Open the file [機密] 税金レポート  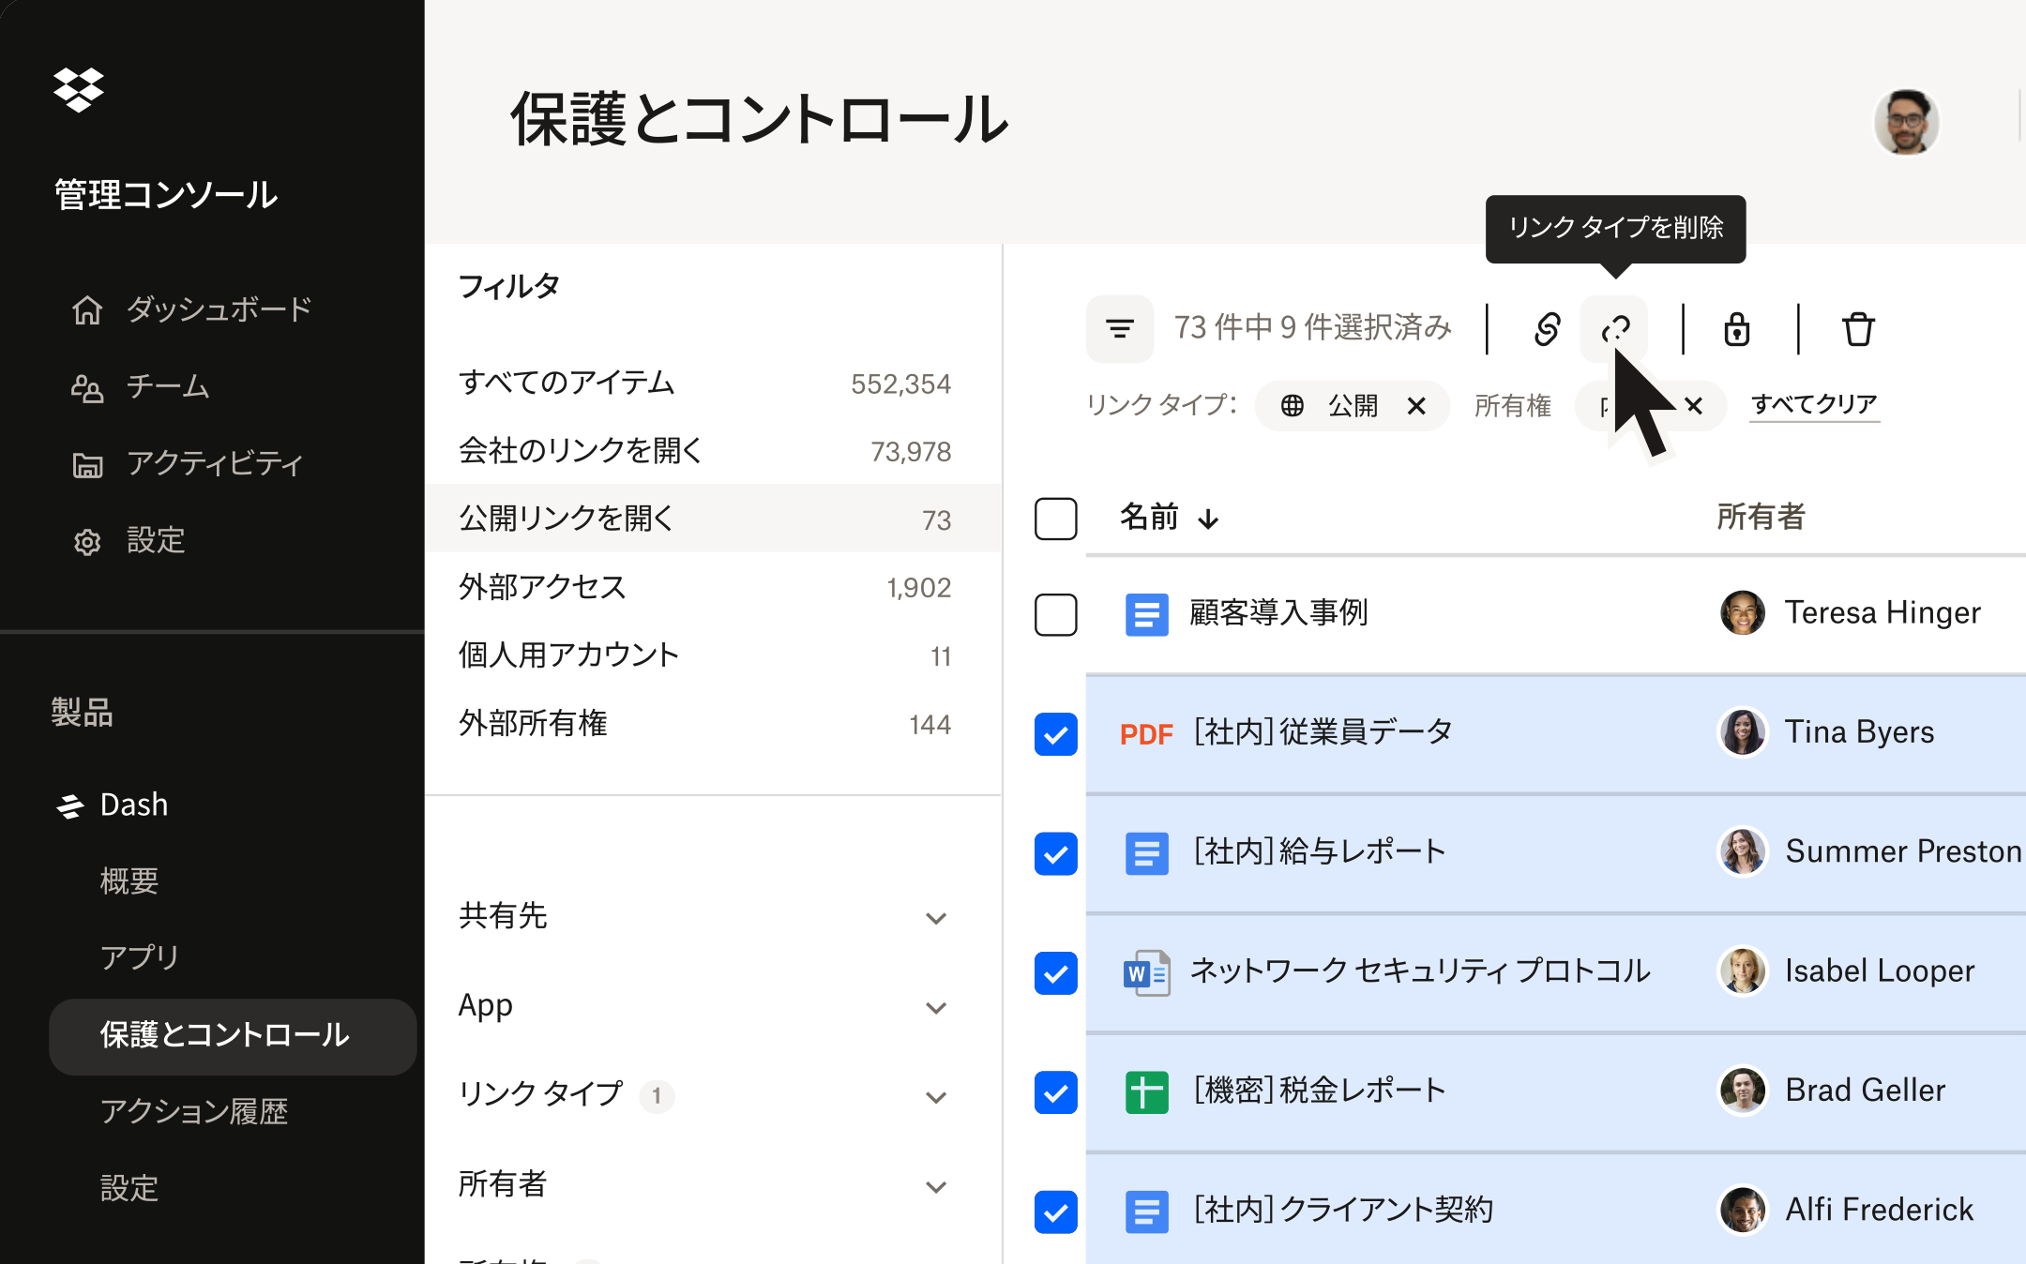pos(1320,1091)
